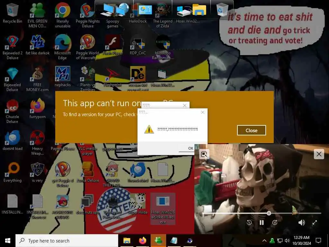
Task: Click Close on the orange app error dialog
Action: click(251, 131)
